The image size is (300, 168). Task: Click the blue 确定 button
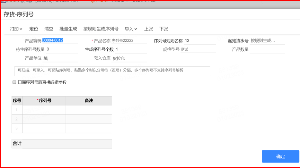pos(280,156)
